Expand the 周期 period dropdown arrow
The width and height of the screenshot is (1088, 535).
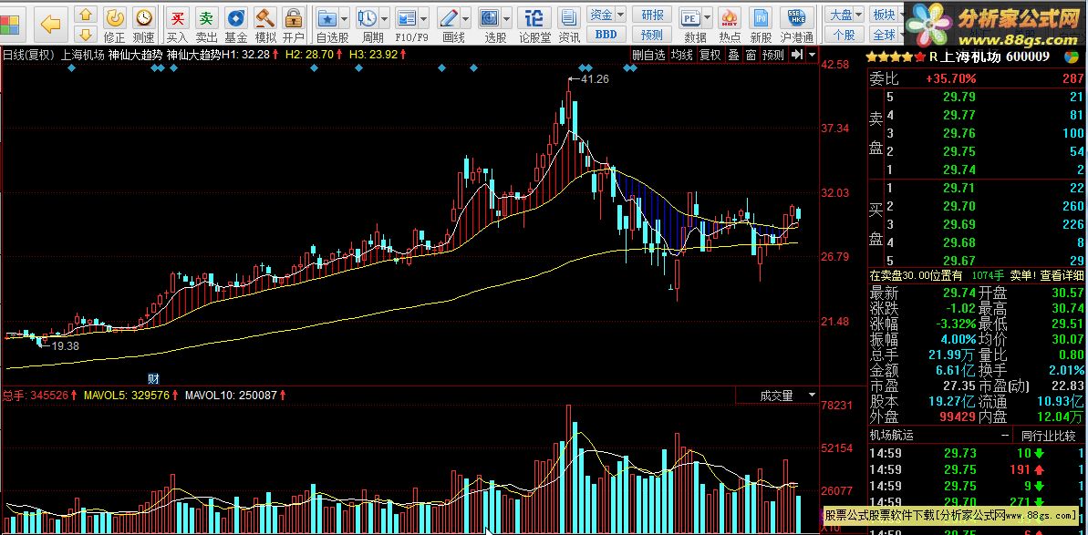[385, 19]
